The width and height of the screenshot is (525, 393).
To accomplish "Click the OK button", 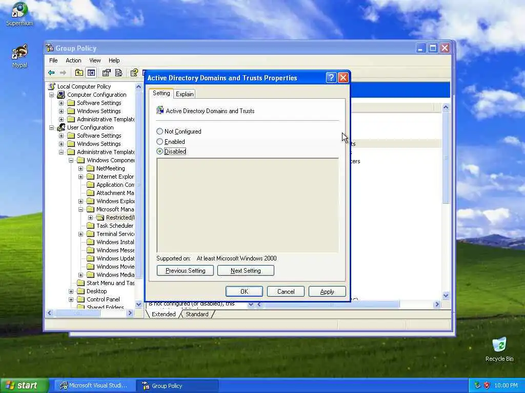I will pos(244,291).
